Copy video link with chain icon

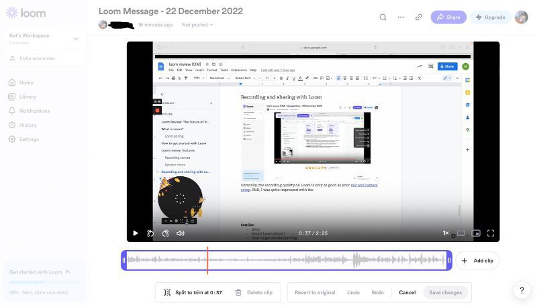coord(418,17)
